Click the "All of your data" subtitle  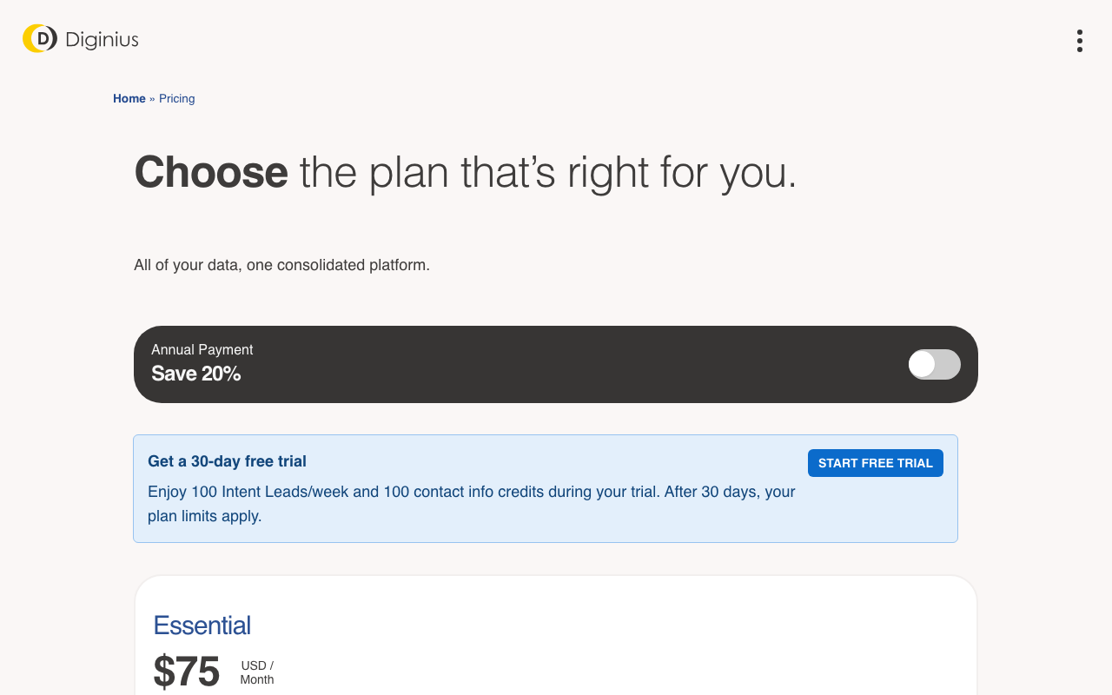(x=281, y=265)
